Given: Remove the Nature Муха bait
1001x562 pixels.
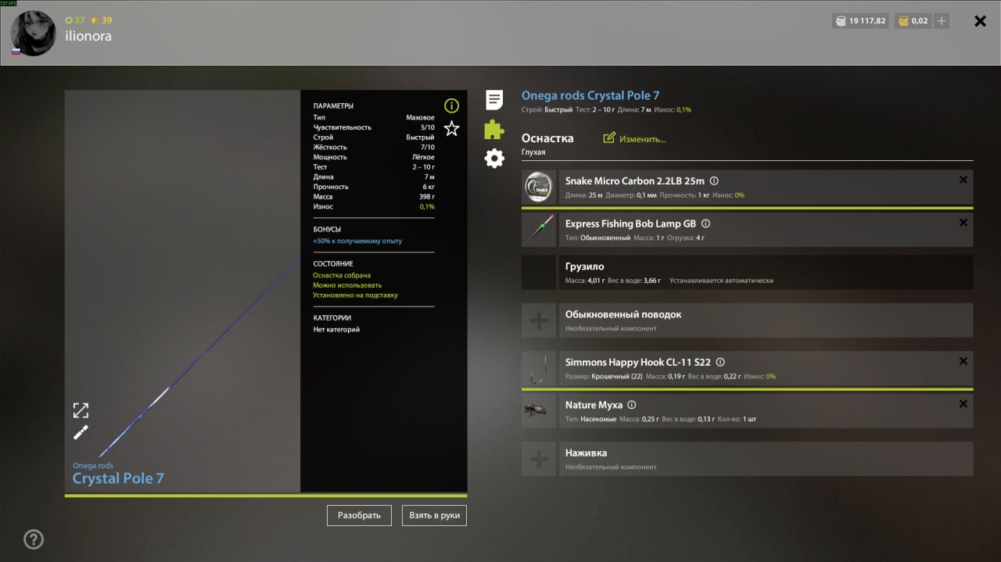Looking at the screenshot, I should point(963,404).
